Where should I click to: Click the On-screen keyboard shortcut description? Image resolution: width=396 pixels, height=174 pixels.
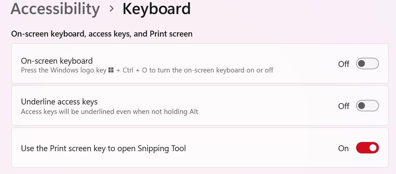[x=147, y=70]
